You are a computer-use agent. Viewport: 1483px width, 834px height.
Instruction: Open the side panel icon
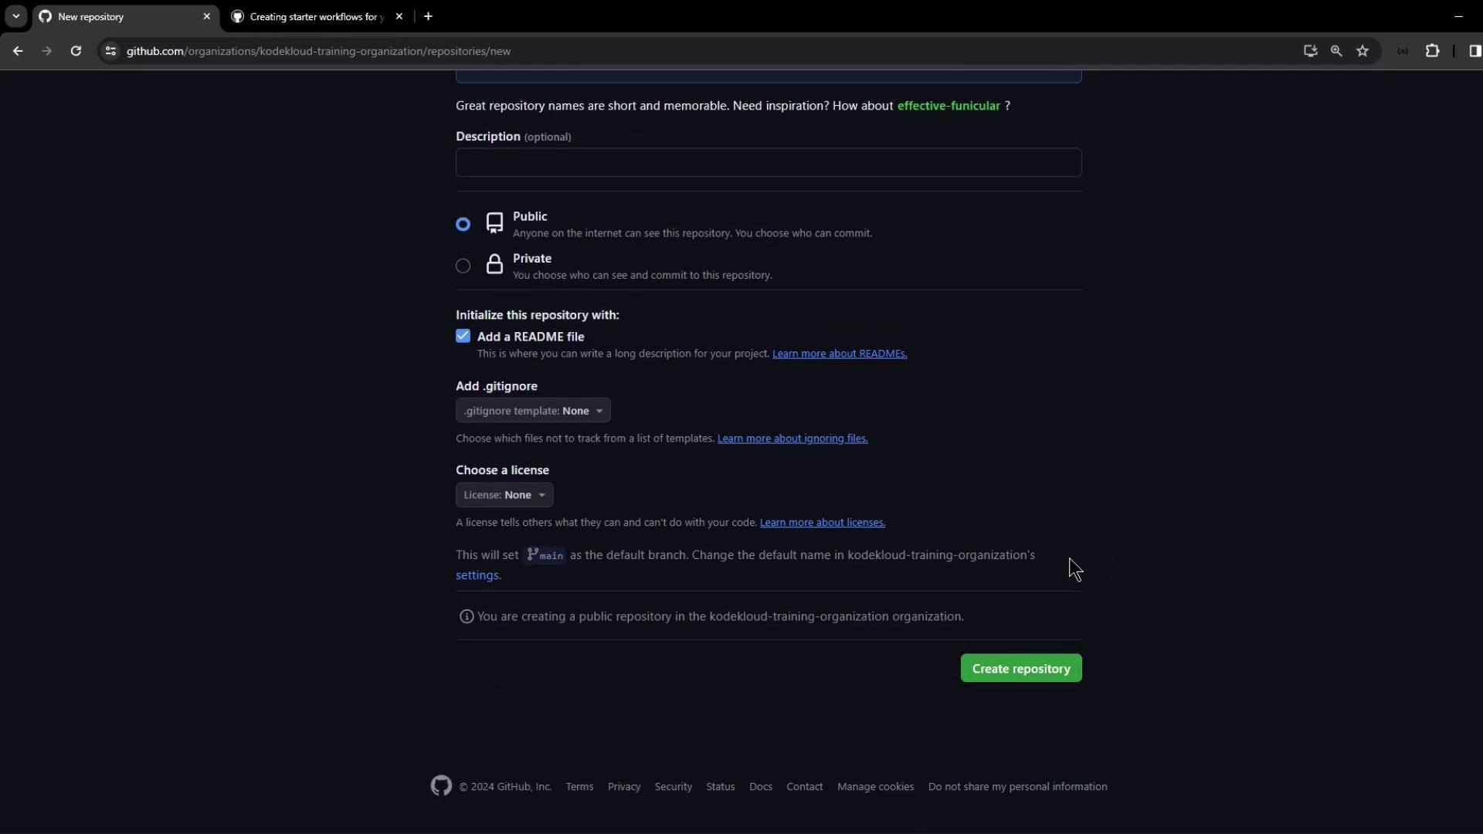[x=1475, y=51]
